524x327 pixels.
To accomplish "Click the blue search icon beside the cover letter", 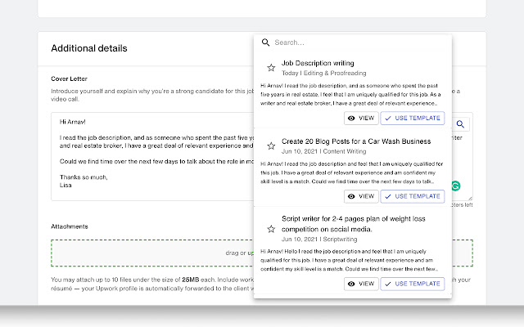I will 460,124.
